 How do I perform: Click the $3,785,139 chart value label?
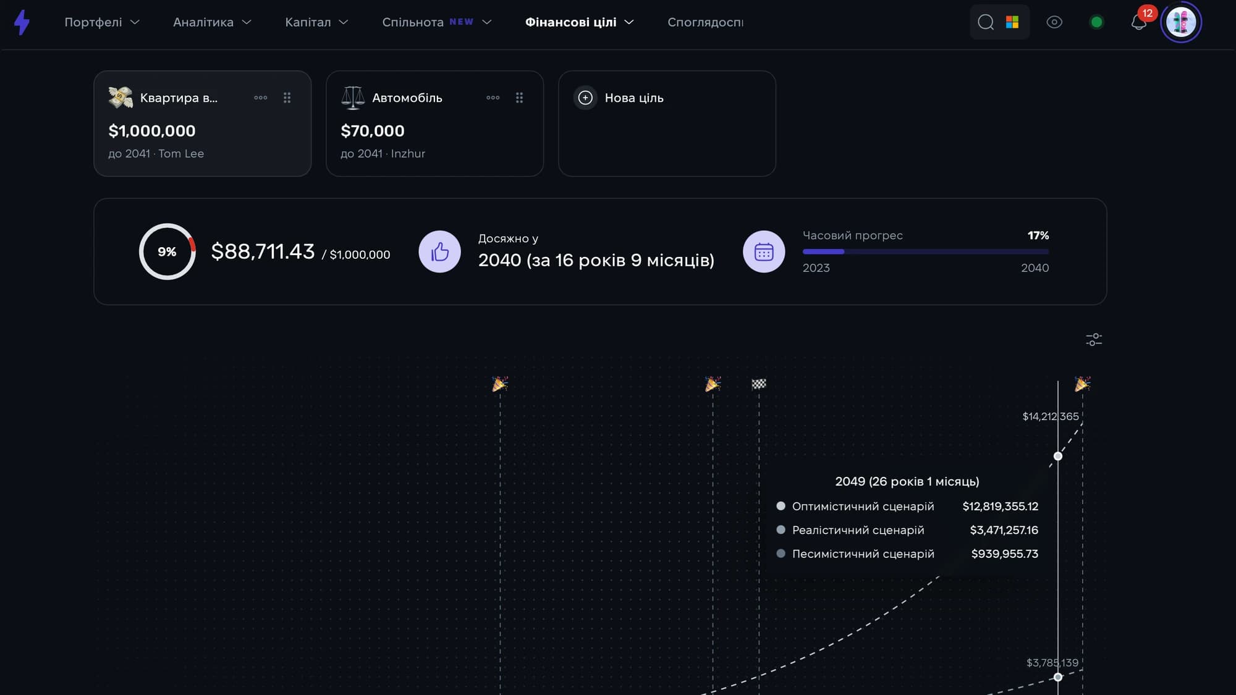(x=1052, y=663)
